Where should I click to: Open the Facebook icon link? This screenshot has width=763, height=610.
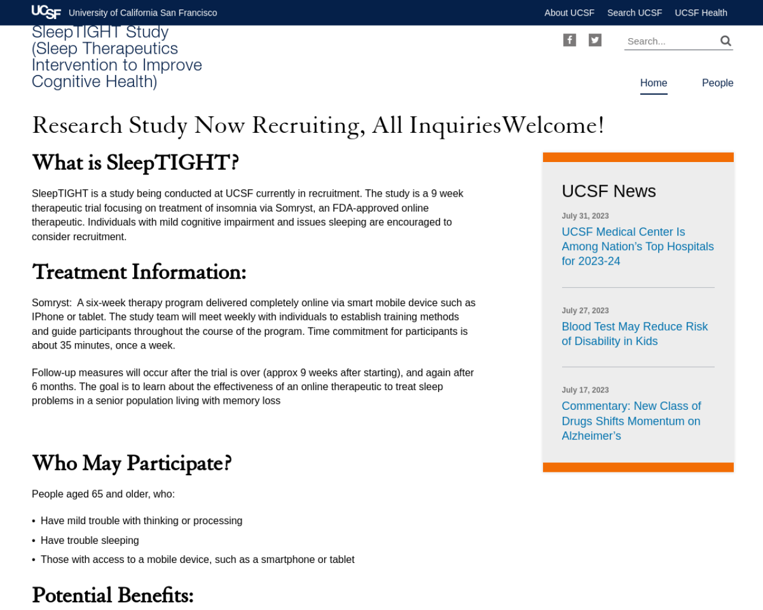pyautogui.click(x=570, y=40)
